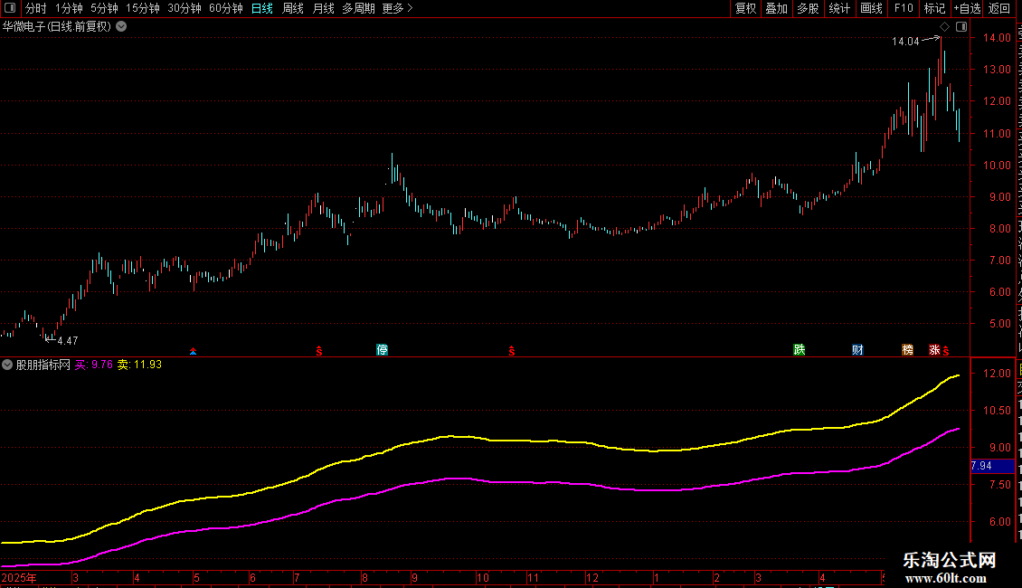The width and height of the screenshot is (1022, 588).
Task: Select the 1分钟 period
Action: coord(69,8)
